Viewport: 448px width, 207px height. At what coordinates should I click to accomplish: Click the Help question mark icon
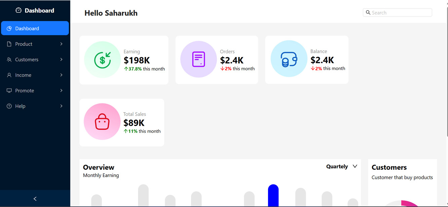pyautogui.click(x=8, y=106)
